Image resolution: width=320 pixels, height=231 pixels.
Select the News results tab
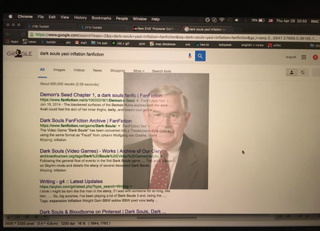click(97, 70)
